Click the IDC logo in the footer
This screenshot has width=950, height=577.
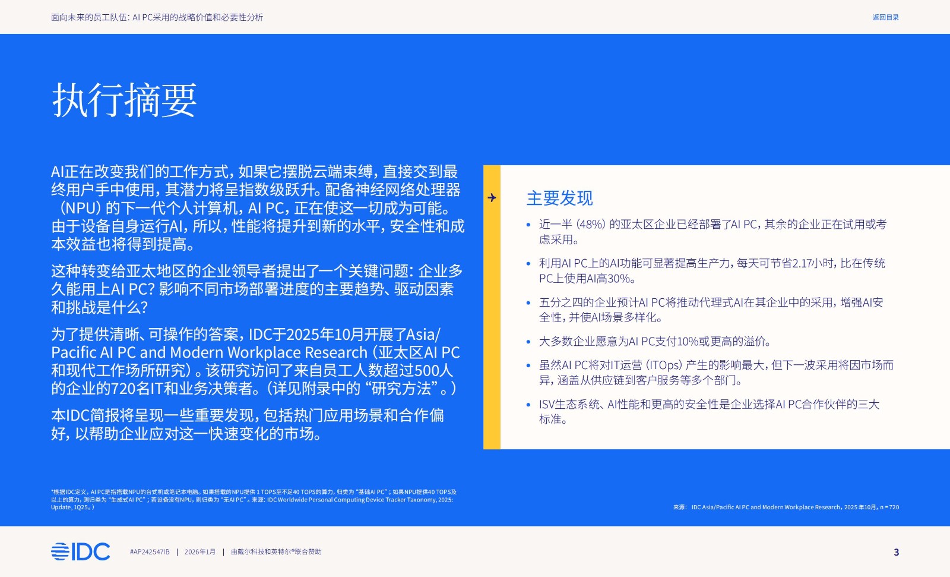tap(80, 551)
